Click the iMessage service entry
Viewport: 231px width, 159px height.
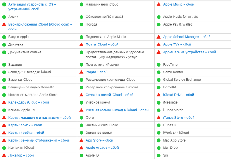point(170,102)
